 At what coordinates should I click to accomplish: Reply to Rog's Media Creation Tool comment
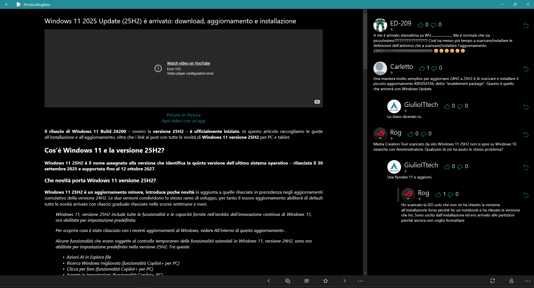pos(526,134)
